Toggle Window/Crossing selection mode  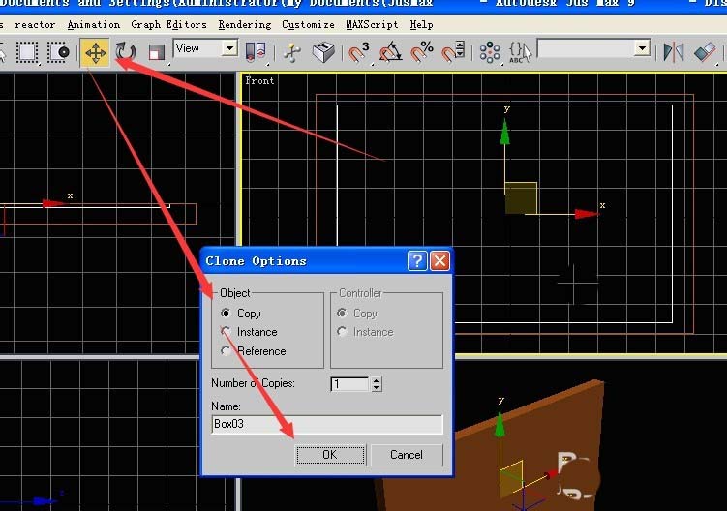pos(58,52)
